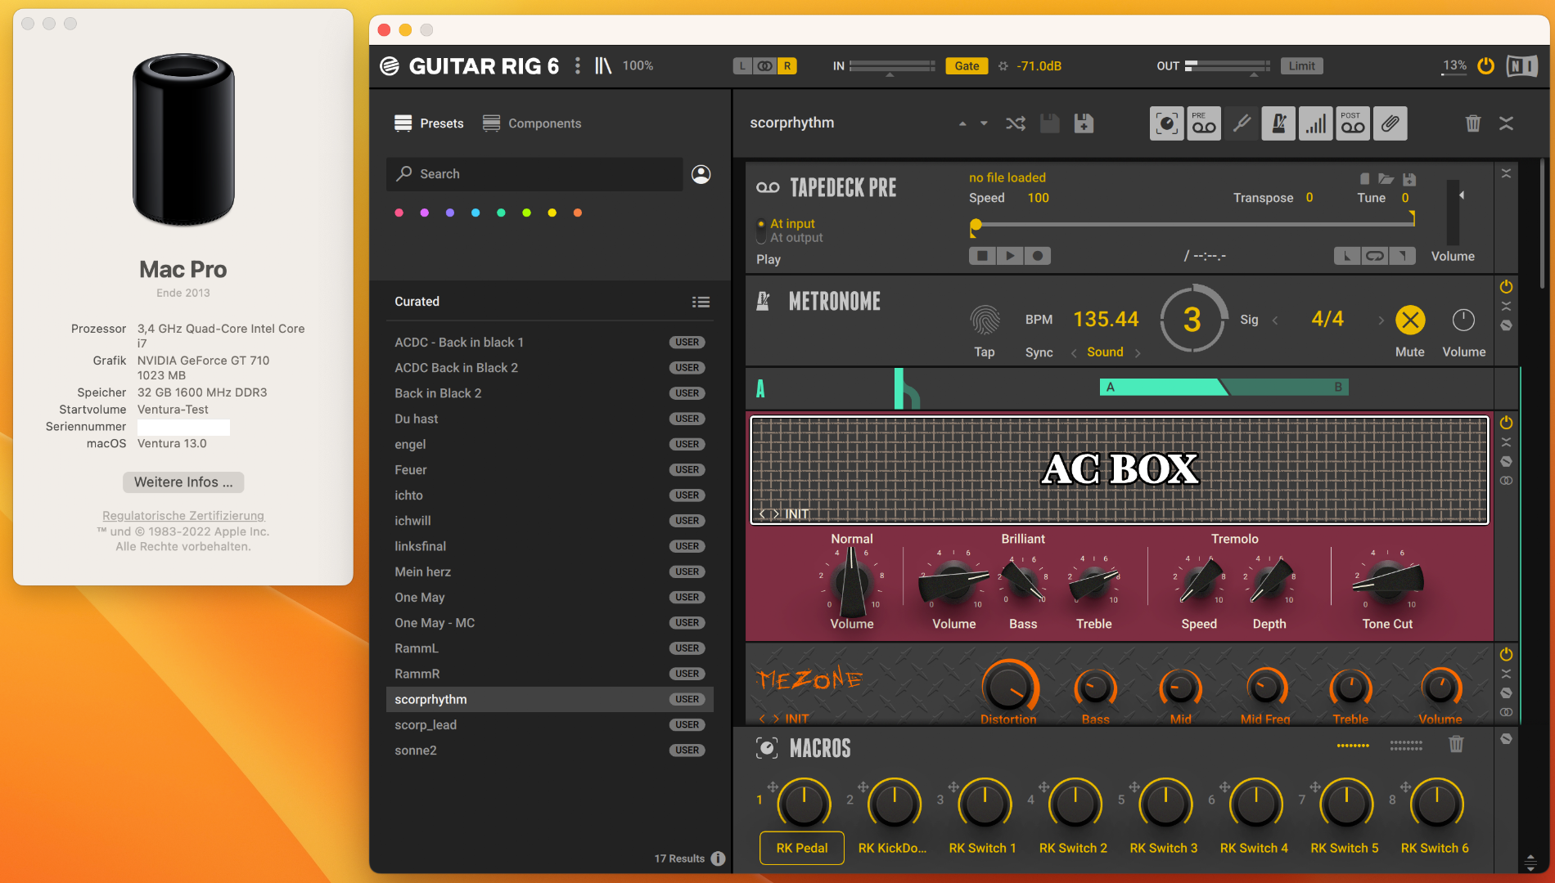
Task: Unmute the metronome using Mute button
Action: [x=1409, y=320]
